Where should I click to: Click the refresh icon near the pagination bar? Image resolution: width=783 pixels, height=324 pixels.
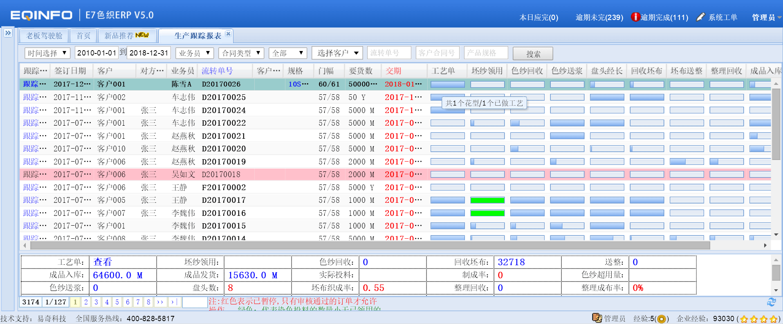772,302
